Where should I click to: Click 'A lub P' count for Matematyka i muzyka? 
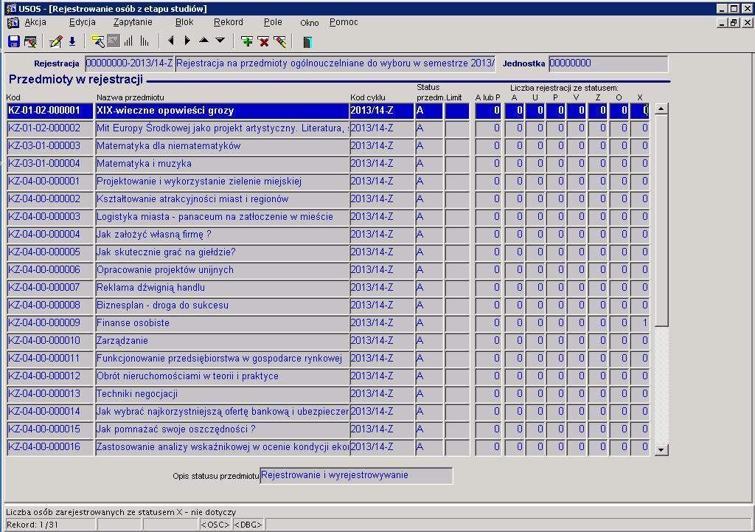click(488, 164)
